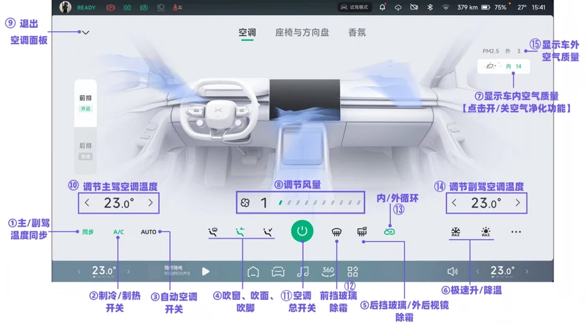Screen dimensions: 587x325
Task: Switch to the 座椅与方向盘 tab
Action: 302,33
